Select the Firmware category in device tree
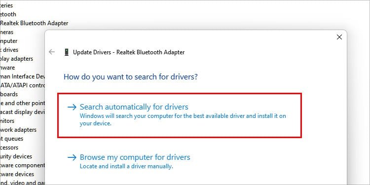The height and width of the screenshot is (185, 370). [x=7, y=68]
